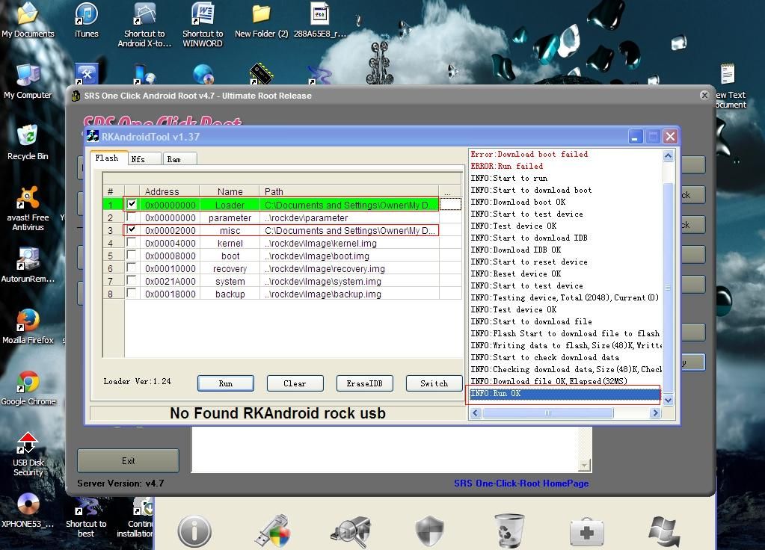Screen dimensions: 765x550
Task: Click the log panel horizontal scrollbar thumb
Action: (548, 413)
